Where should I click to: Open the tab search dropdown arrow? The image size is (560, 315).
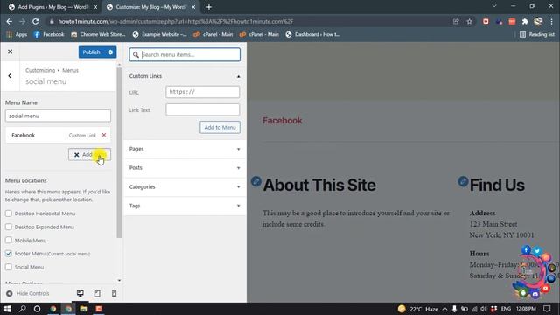pos(494,6)
